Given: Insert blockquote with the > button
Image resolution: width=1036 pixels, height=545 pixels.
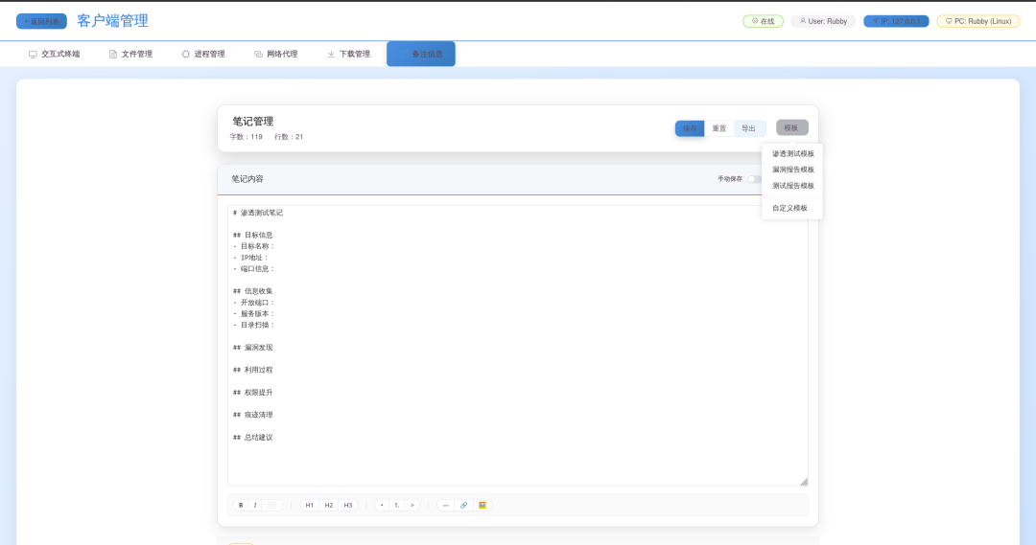Looking at the screenshot, I should tap(412, 506).
